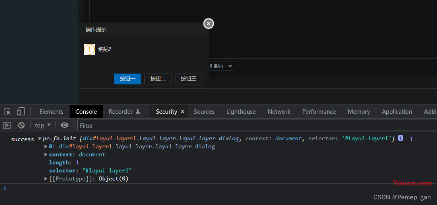
Task: Click the blue info badge in log
Action: click(x=400, y=138)
